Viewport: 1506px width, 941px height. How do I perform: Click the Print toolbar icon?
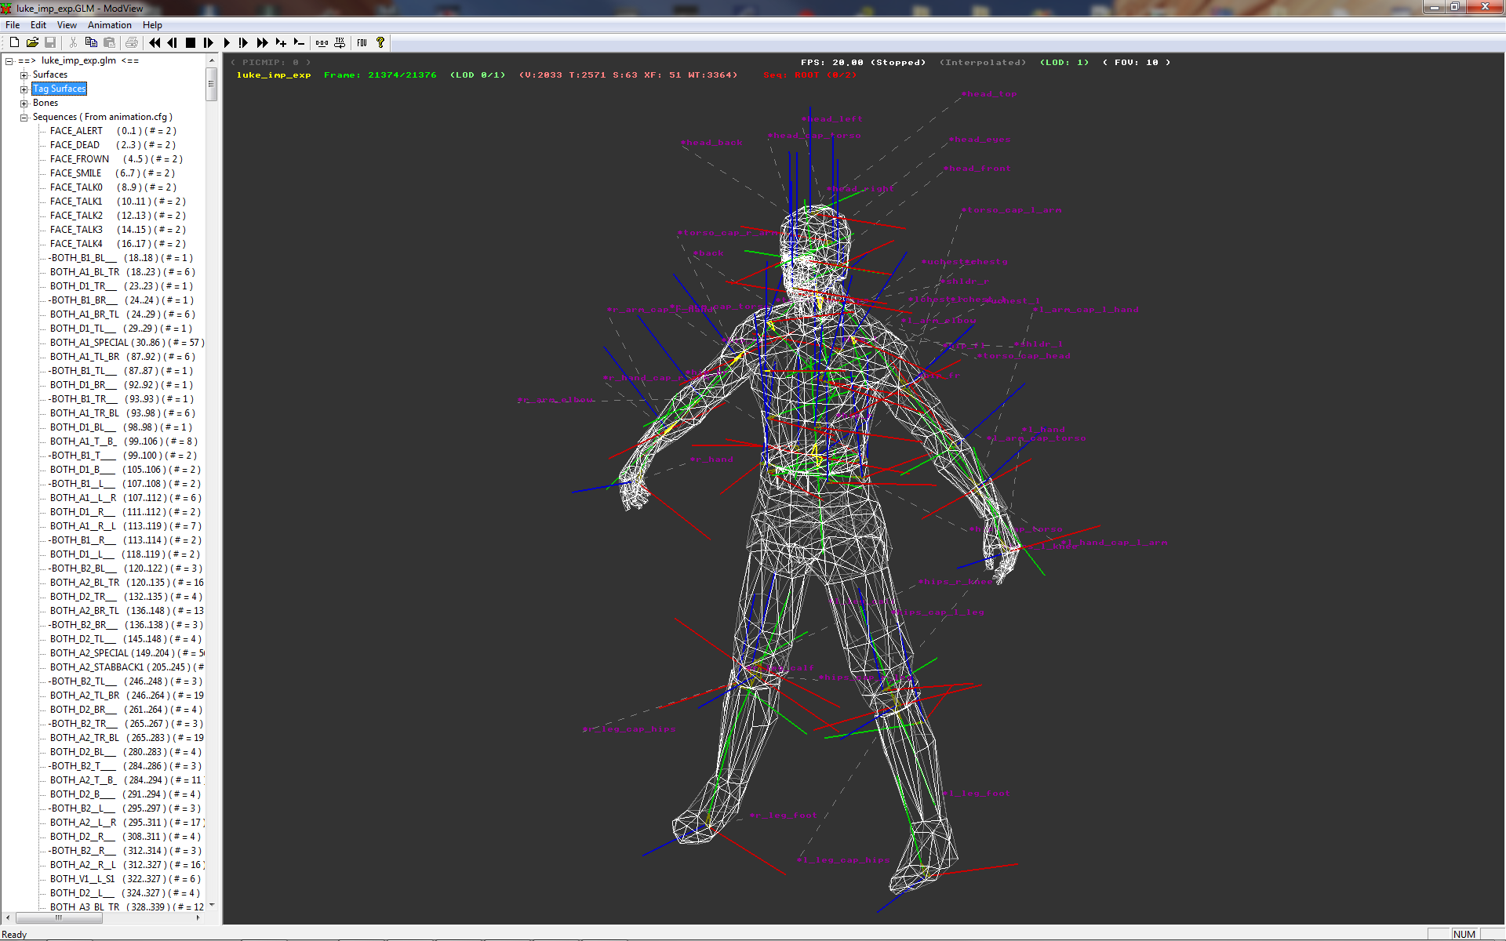[132, 42]
